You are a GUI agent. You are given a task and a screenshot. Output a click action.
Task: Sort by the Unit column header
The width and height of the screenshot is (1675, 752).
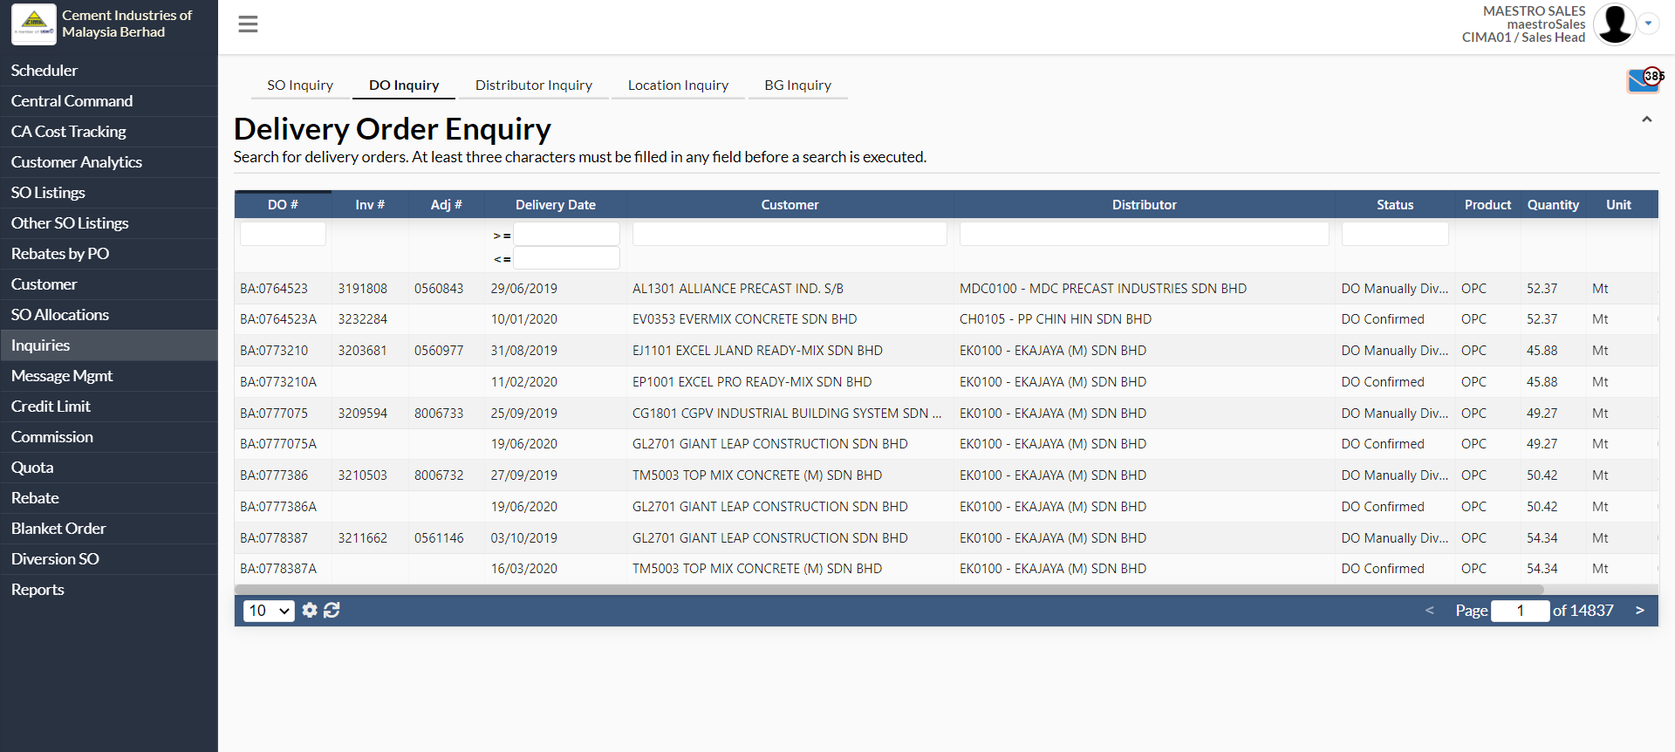1618,205
